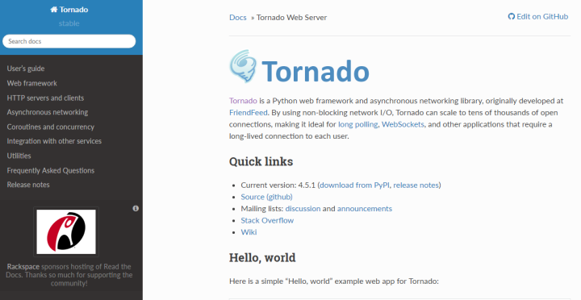The height and width of the screenshot is (300, 581).
Task: Open Coroutines and concurrency section
Action: (x=50, y=127)
